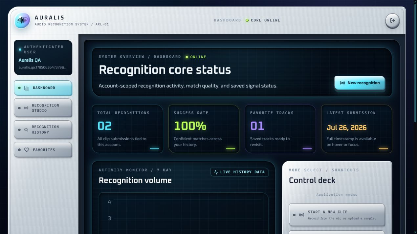The height and width of the screenshot is (234, 417).
Task: Open the Total Recognitions card
Action: pos(127,129)
